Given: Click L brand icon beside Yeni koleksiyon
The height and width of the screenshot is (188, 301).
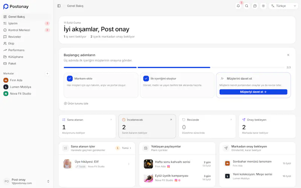Looking at the screenshot, I should 228,176.
